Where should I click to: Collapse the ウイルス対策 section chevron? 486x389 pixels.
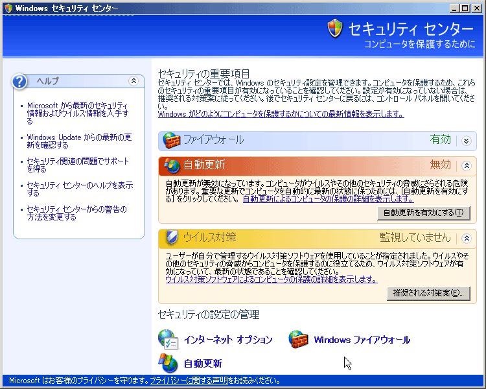[x=466, y=238]
